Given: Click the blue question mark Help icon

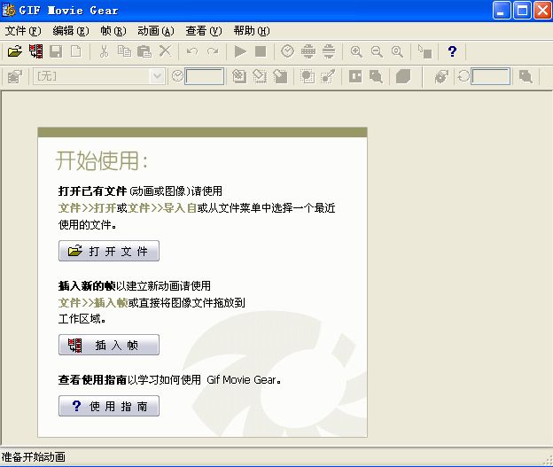Looking at the screenshot, I should pyautogui.click(x=452, y=51).
